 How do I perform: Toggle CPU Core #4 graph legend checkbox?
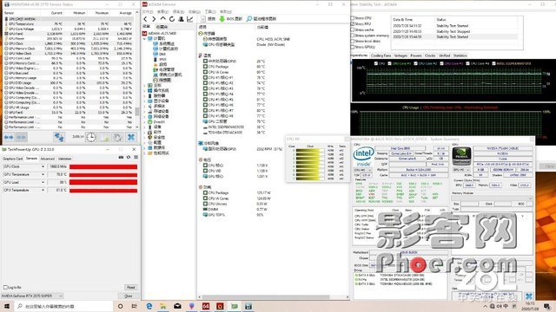click(467, 63)
